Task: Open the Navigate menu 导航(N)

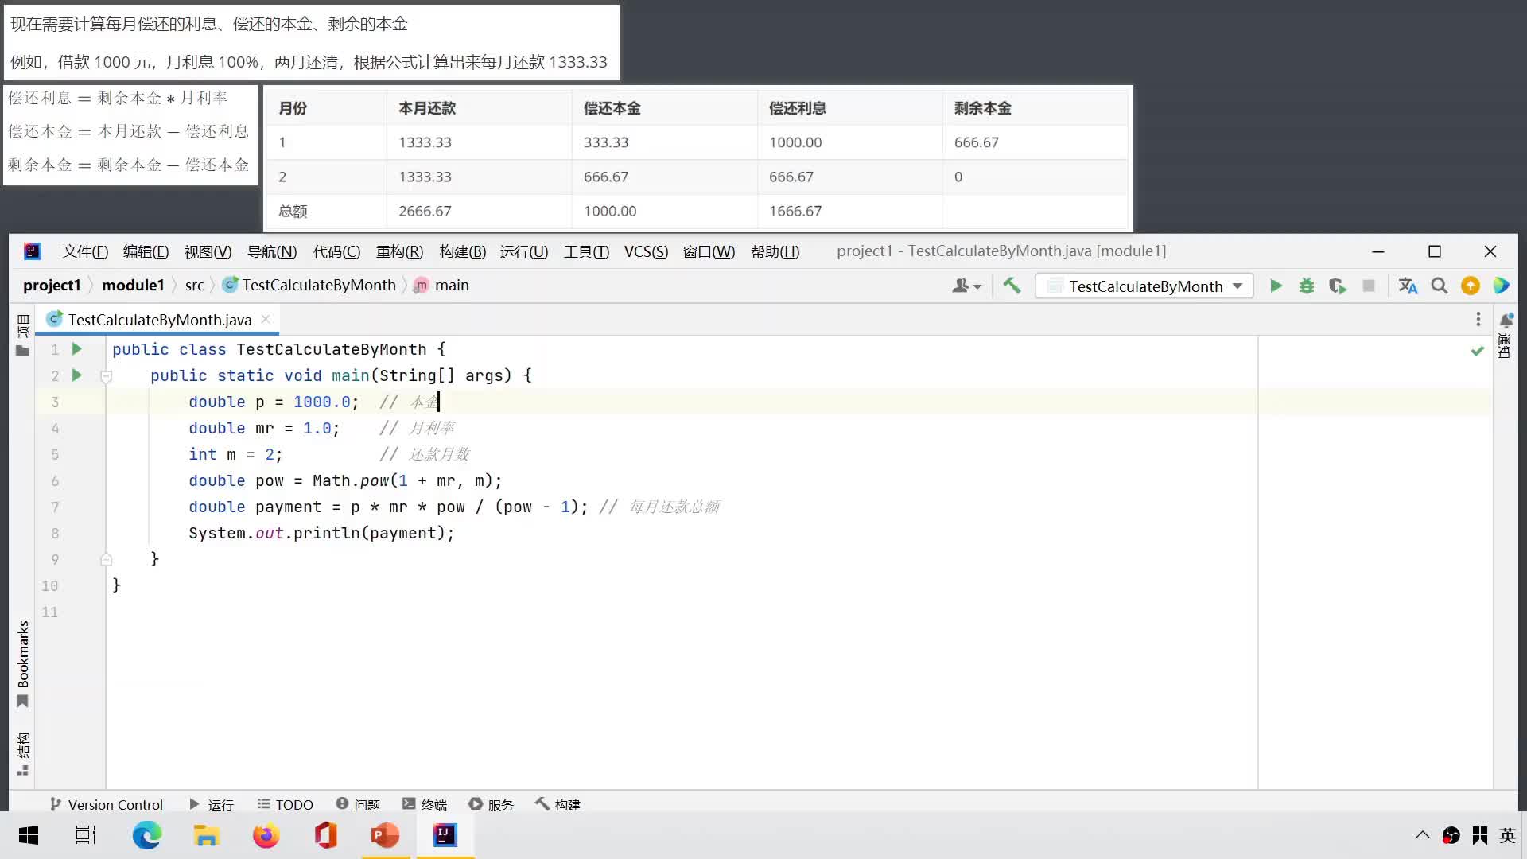Action: click(272, 251)
